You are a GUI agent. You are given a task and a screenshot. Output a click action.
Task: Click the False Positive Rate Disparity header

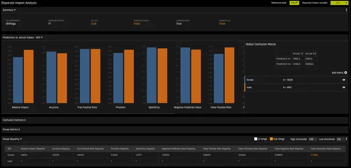(x=217, y=149)
